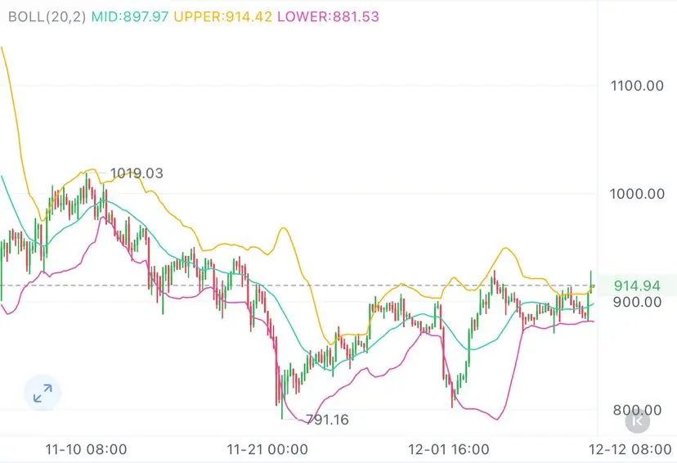This screenshot has width=677, height=463.
Task: Click the 800.00 price axis label
Action: point(637,410)
